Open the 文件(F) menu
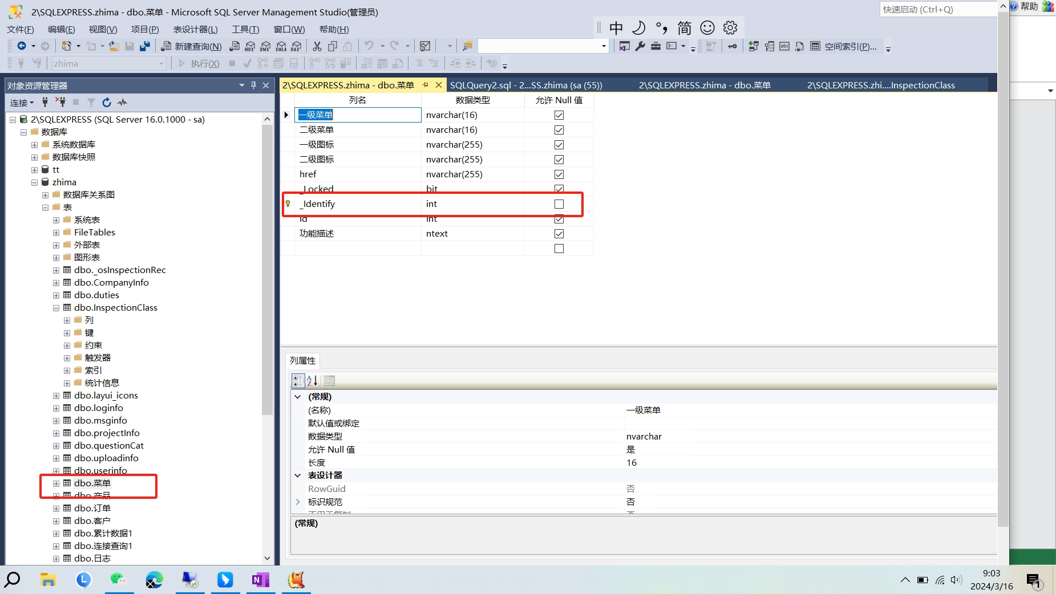1056x594 pixels. click(21, 30)
